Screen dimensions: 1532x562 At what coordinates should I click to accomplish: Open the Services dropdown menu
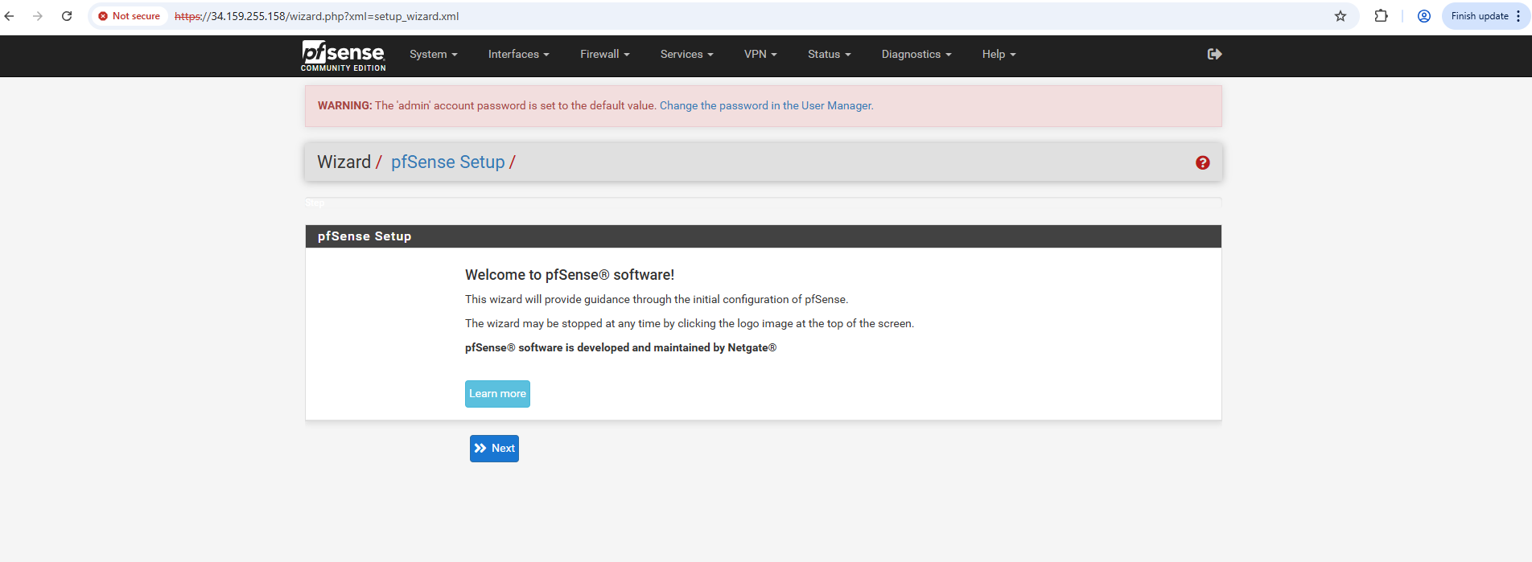click(686, 55)
